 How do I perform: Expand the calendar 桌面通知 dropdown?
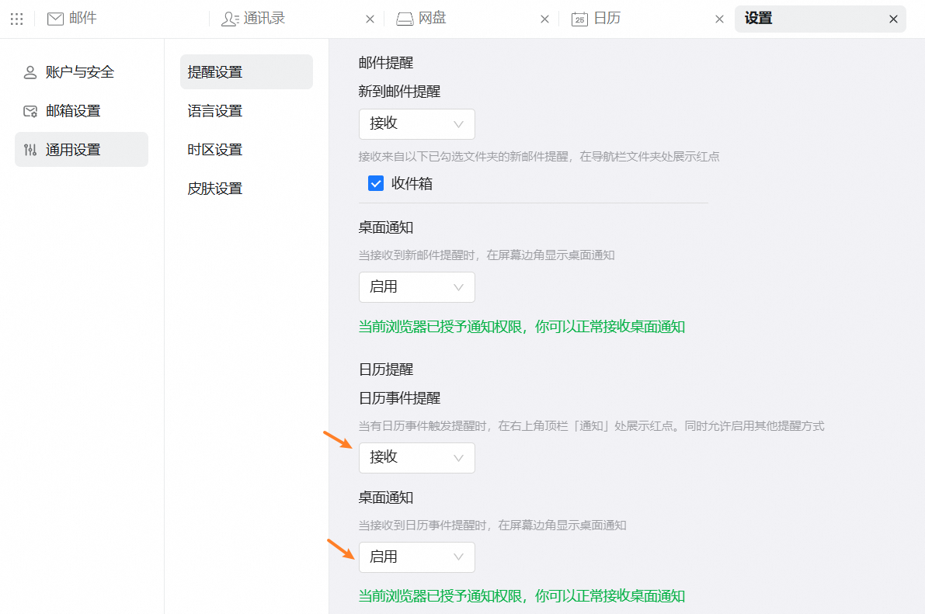(x=416, y=557)
